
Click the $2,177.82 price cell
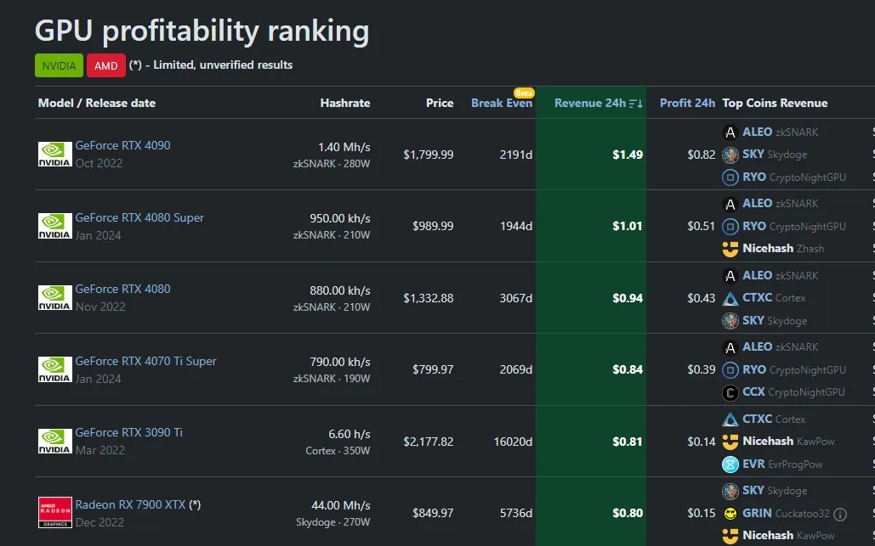pos(428,442)
